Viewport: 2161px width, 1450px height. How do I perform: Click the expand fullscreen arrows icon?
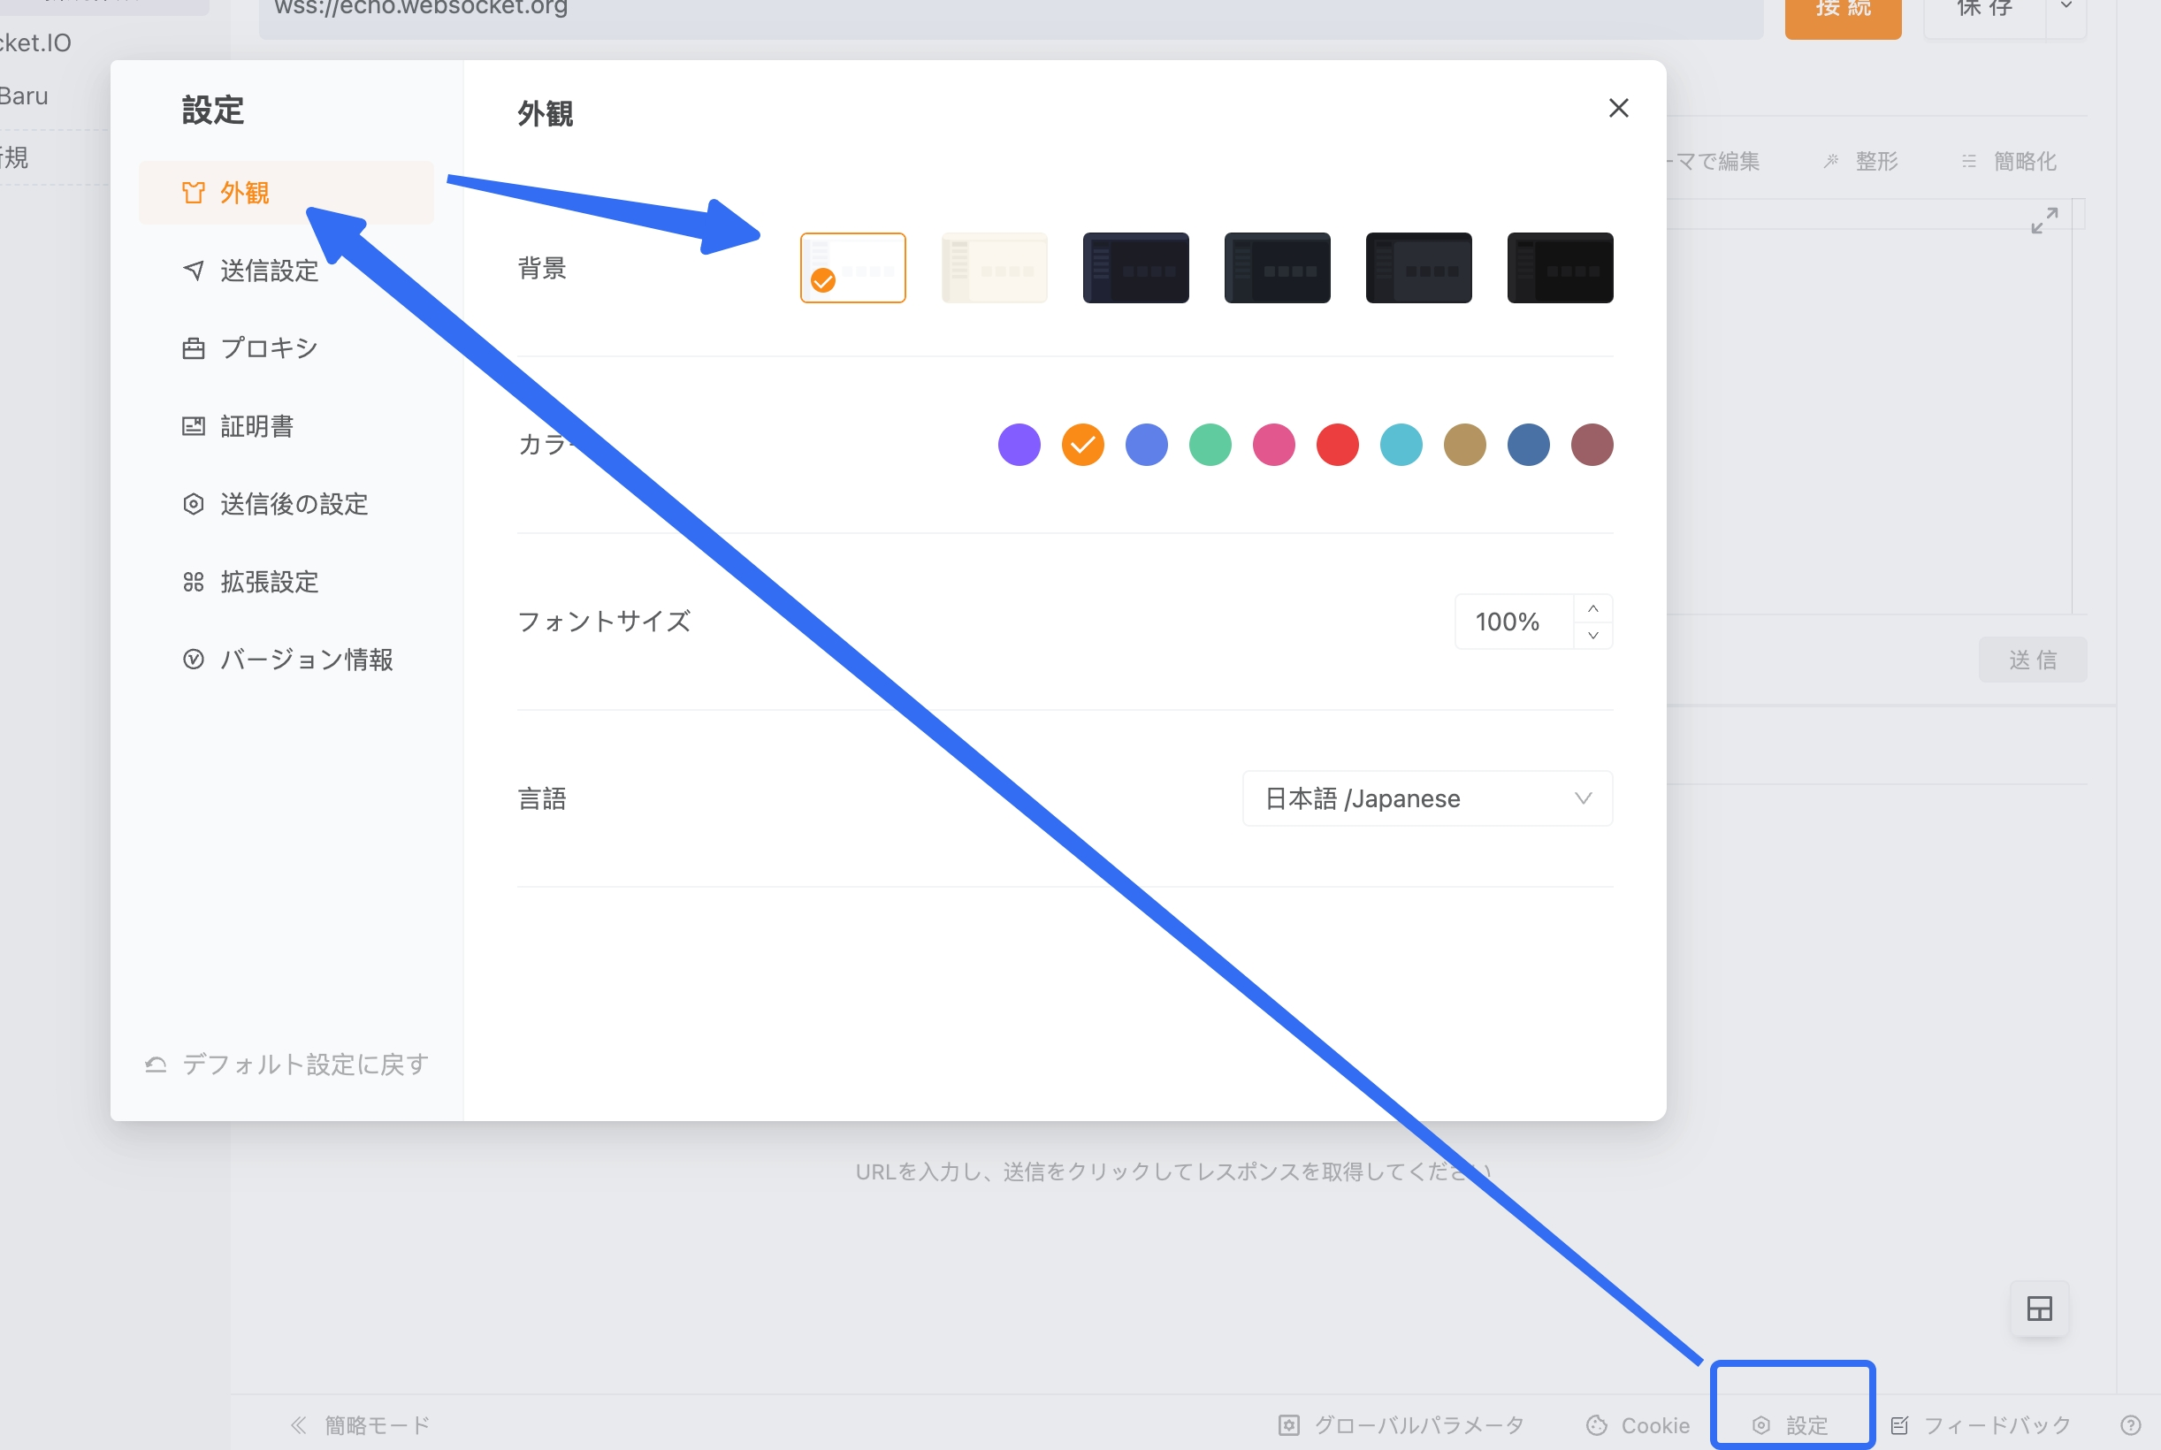click(2044, 220)
